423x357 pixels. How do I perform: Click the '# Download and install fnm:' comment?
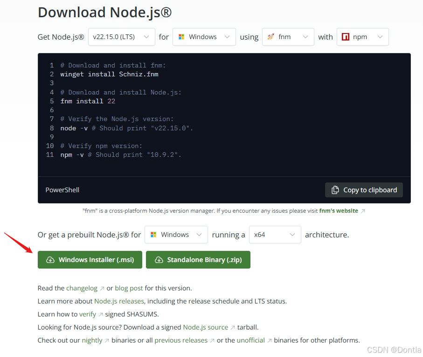pyautogui.click(x=113, y=66)
